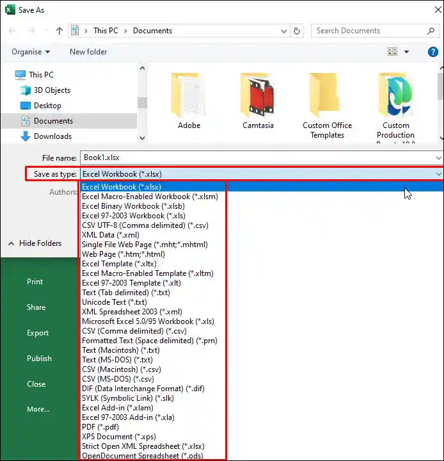Refresh the Documents folder view
The width and height of the screenshot is (444, 461).
point(297,31)
